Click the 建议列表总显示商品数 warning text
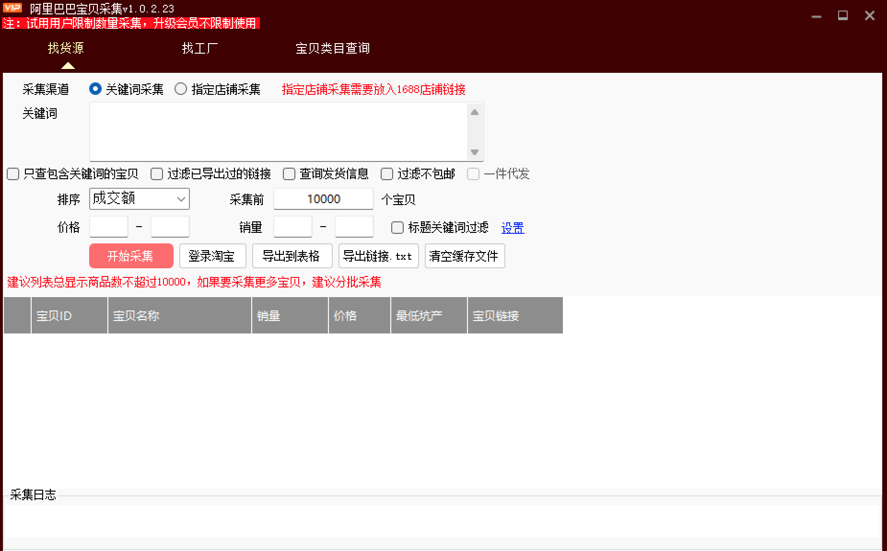 click(194, 282)
